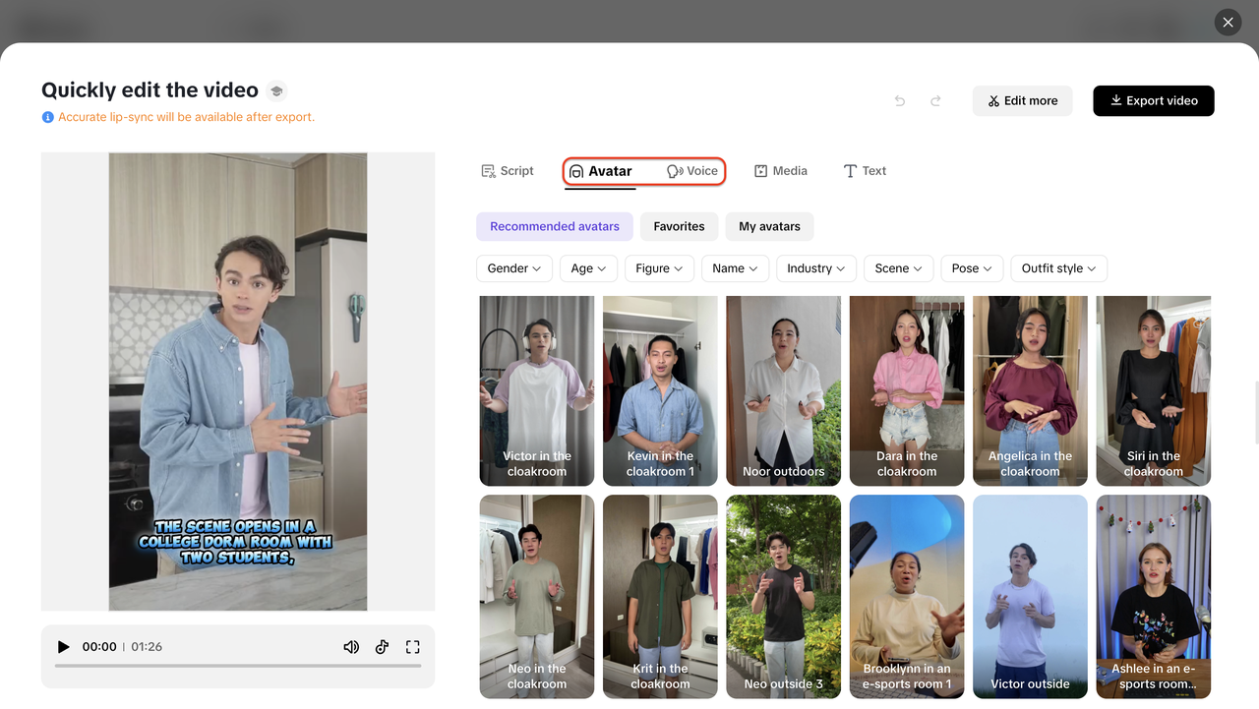Click the blue info icon beside lip-sync notice

pyautogui.click(x=47, y=117)
